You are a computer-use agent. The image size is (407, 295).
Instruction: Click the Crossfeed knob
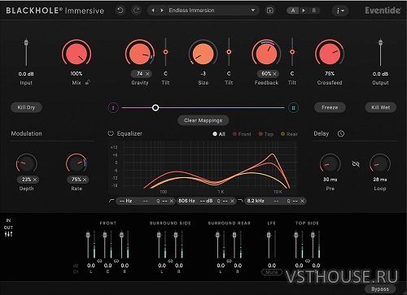330,54
